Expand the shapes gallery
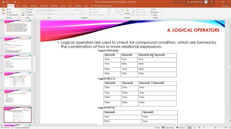Viewport: 231px width, 129px height. pos(123,15)
